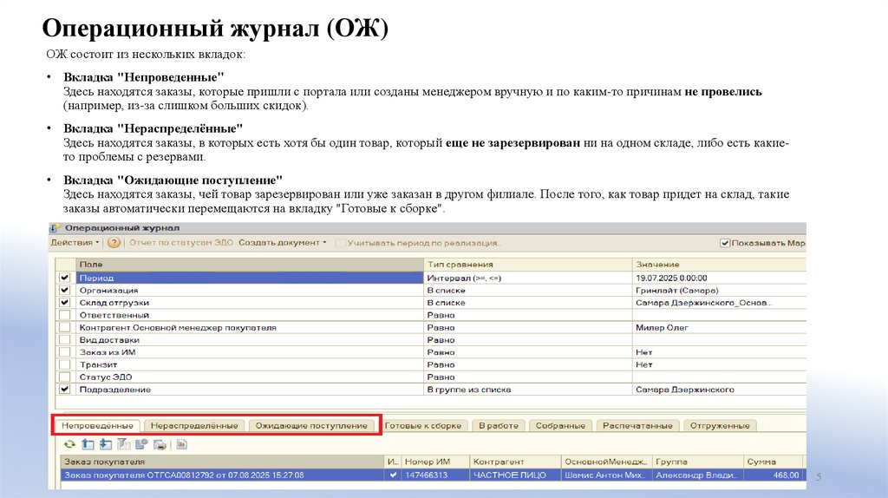
Task: Click the list settings icon before printer
Action: click(x=141, y=445)
